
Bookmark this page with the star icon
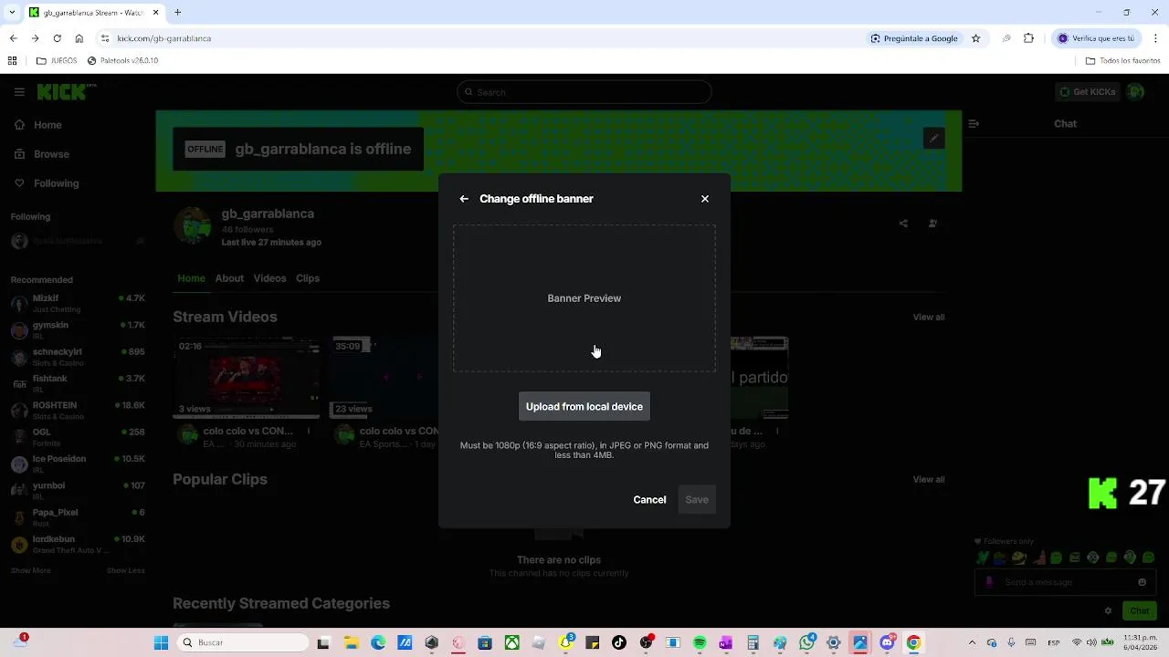[975, 38]
